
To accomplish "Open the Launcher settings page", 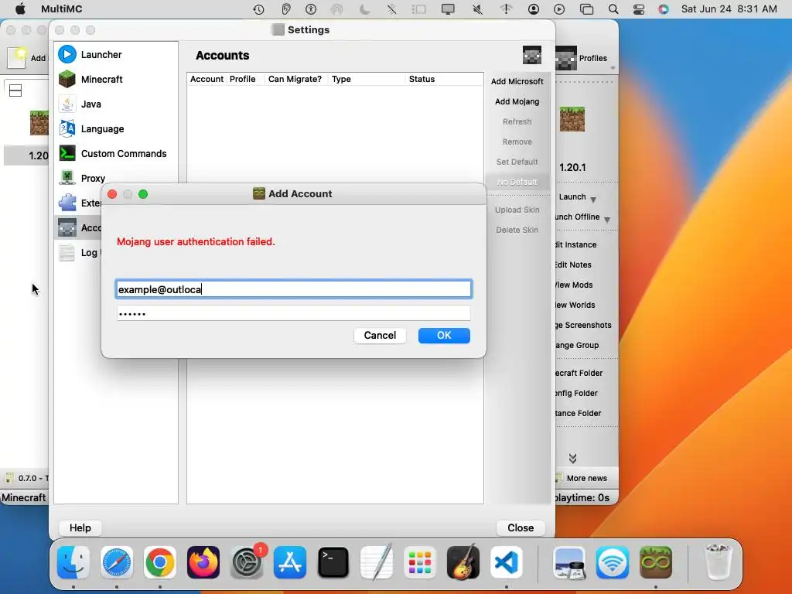I will click(x=90, y=55).
